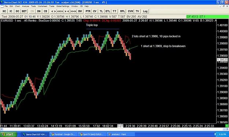This screenshot has height=137, width=229.
Task: Click the >><< spacing toolbar button
Action: pyautogui.click(x=73, y=11)
